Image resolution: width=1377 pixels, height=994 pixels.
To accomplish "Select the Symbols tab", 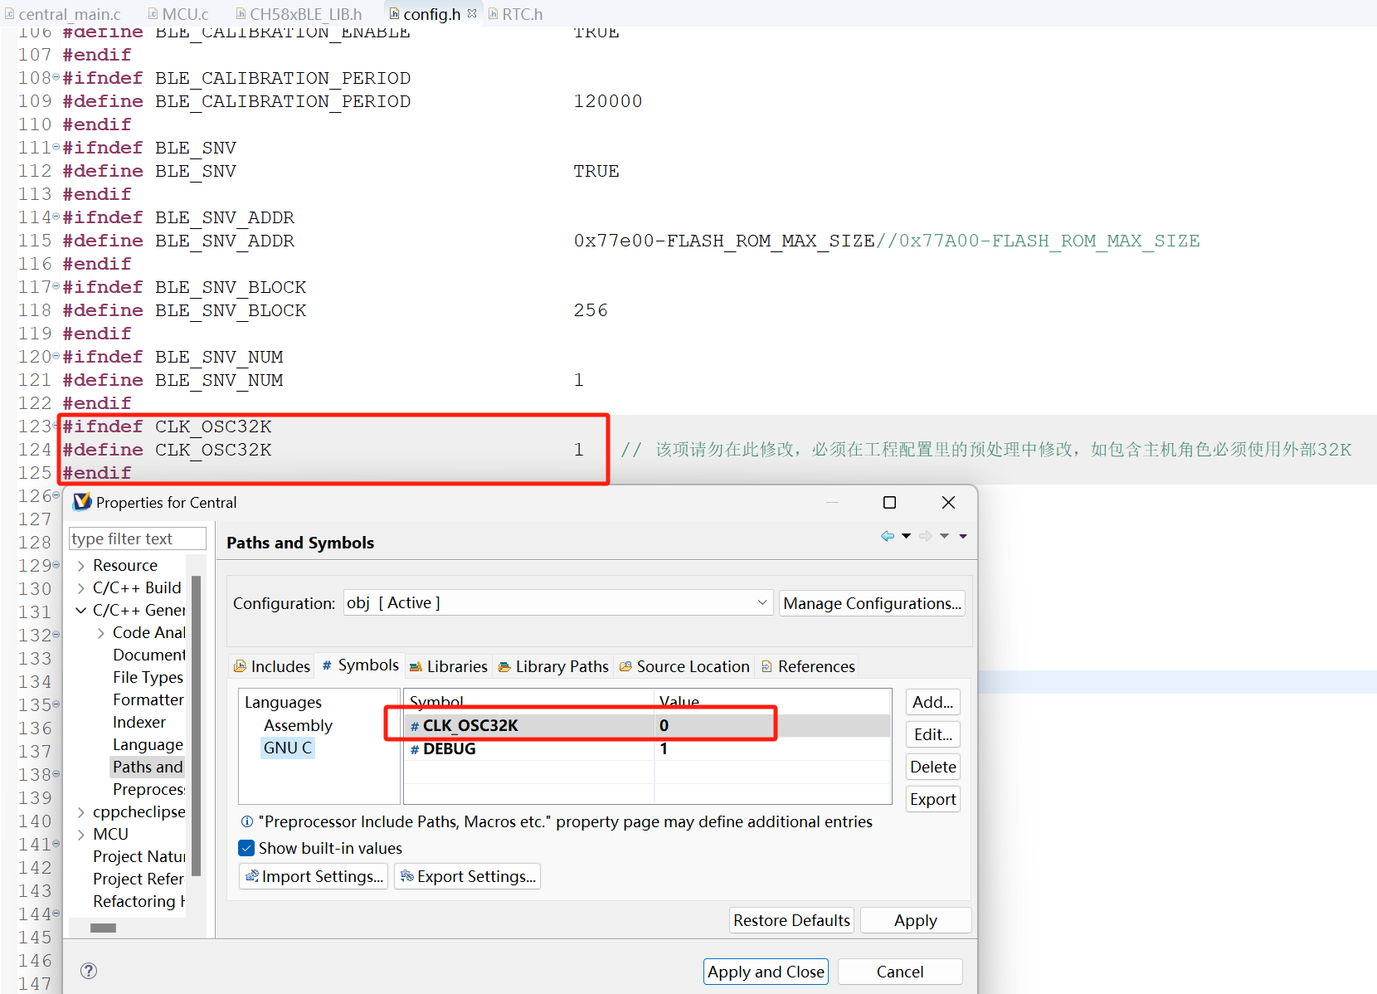I will click(360, 665).
